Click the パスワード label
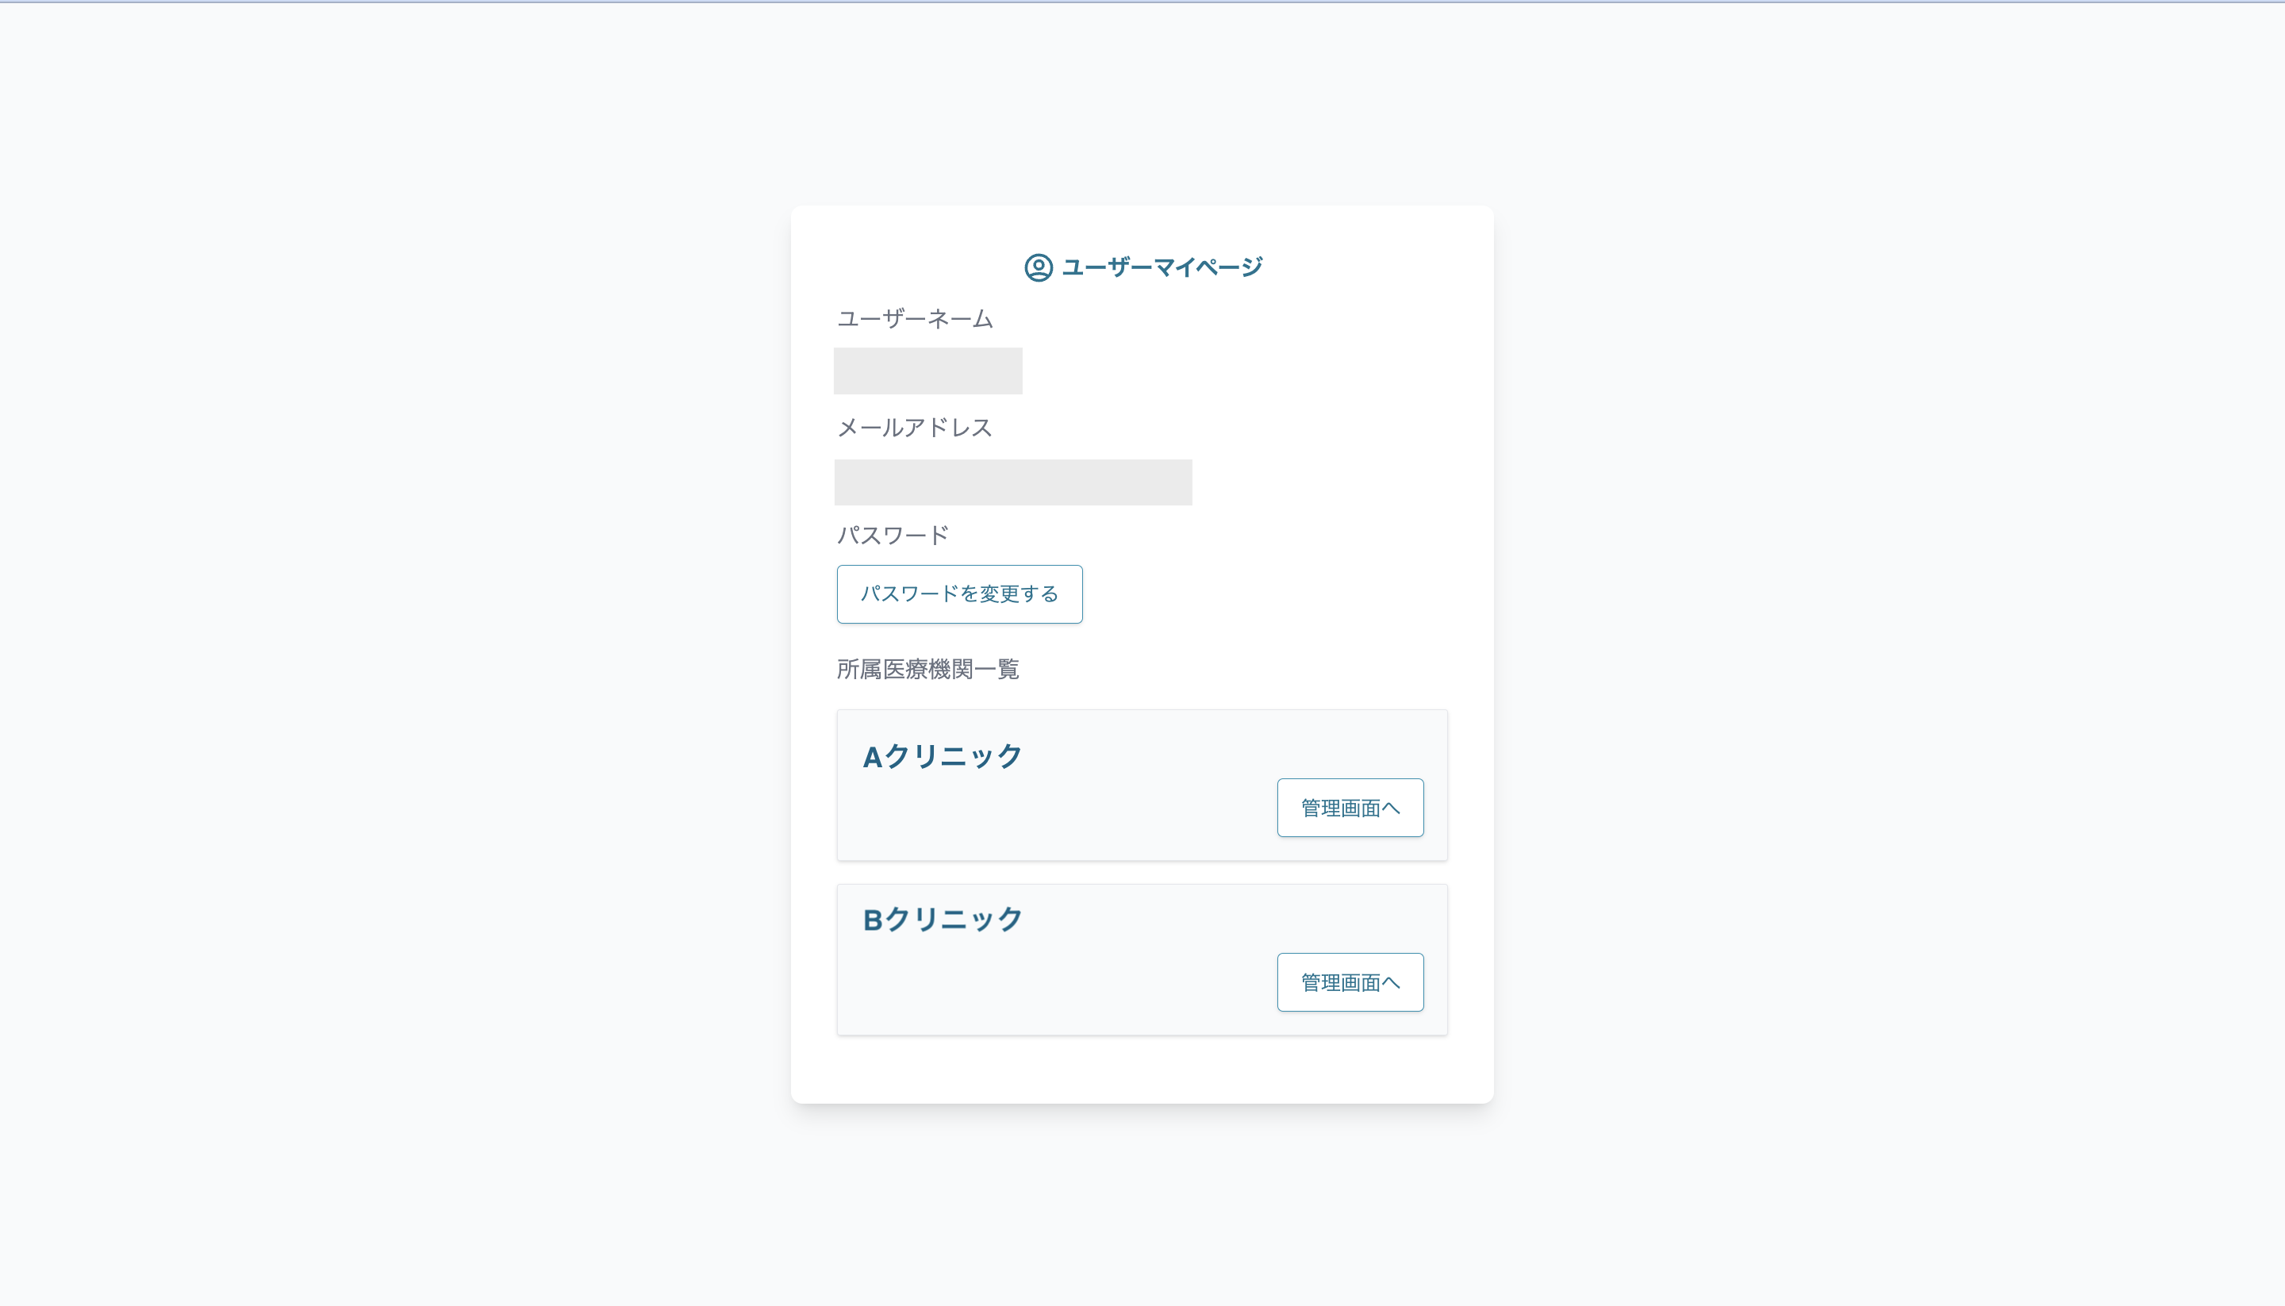Screen dimensions: 2285x1306 point(893,536)
